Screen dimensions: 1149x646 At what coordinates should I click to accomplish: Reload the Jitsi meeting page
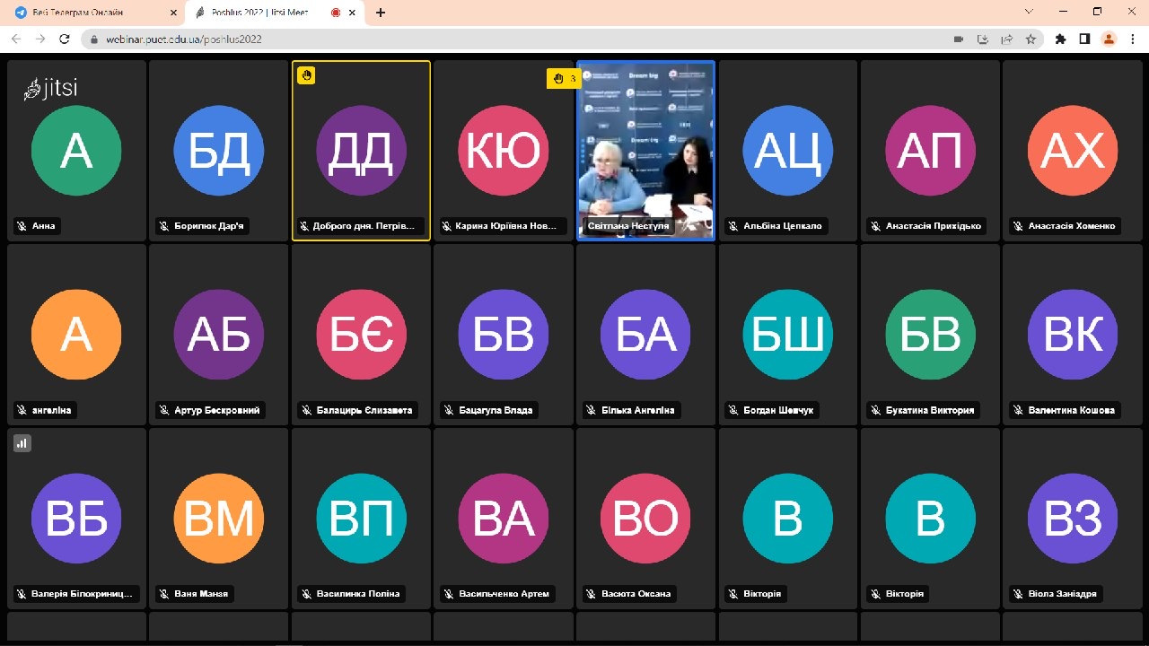coord(64,39)
